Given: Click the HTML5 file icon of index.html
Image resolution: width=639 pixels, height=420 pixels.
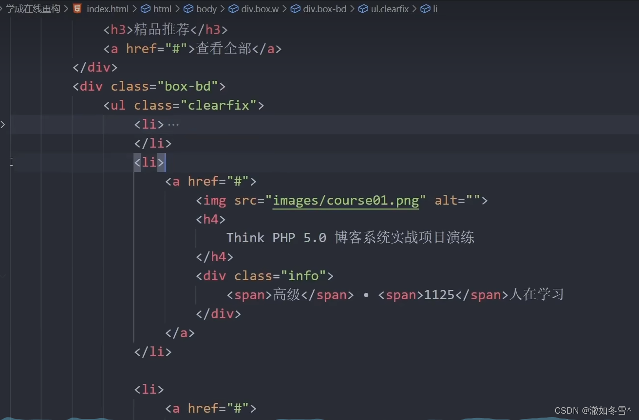Looking at the screenshot, I should click(77, 9).
